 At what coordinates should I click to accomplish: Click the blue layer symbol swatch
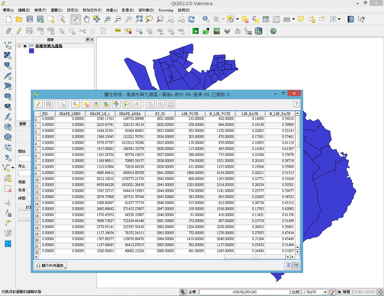tap(31, 51)
